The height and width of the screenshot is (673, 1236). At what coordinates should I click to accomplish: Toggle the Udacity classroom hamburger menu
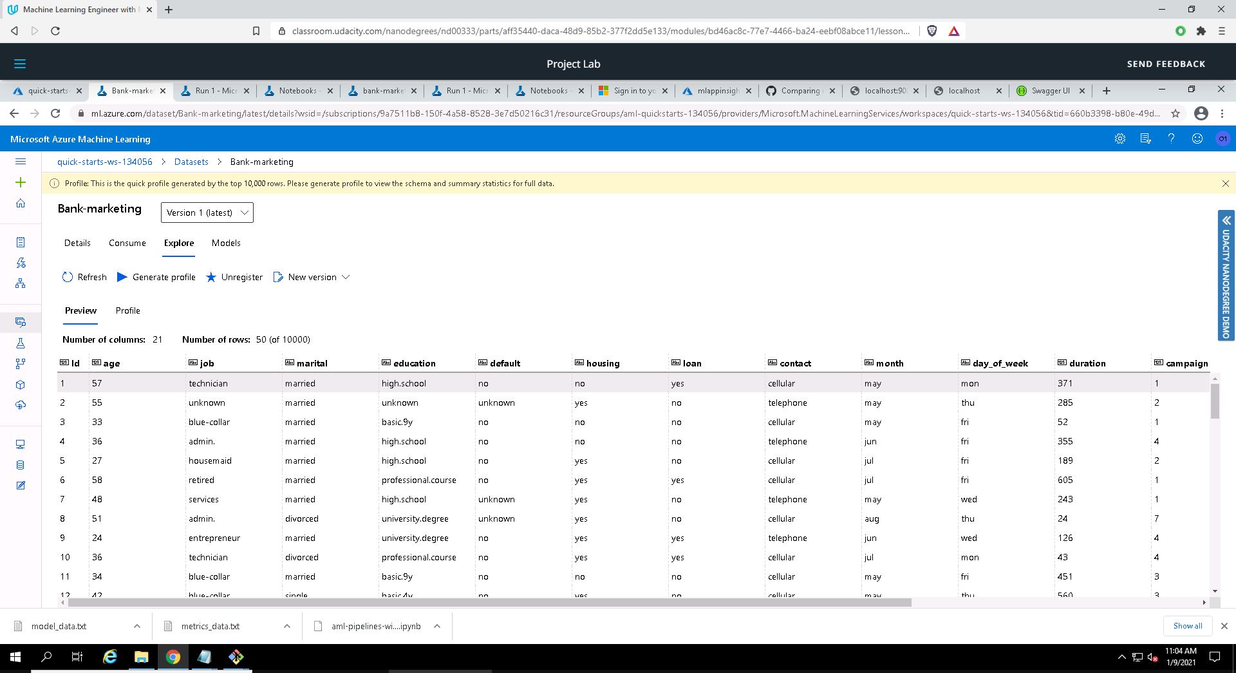coord(20,64)
